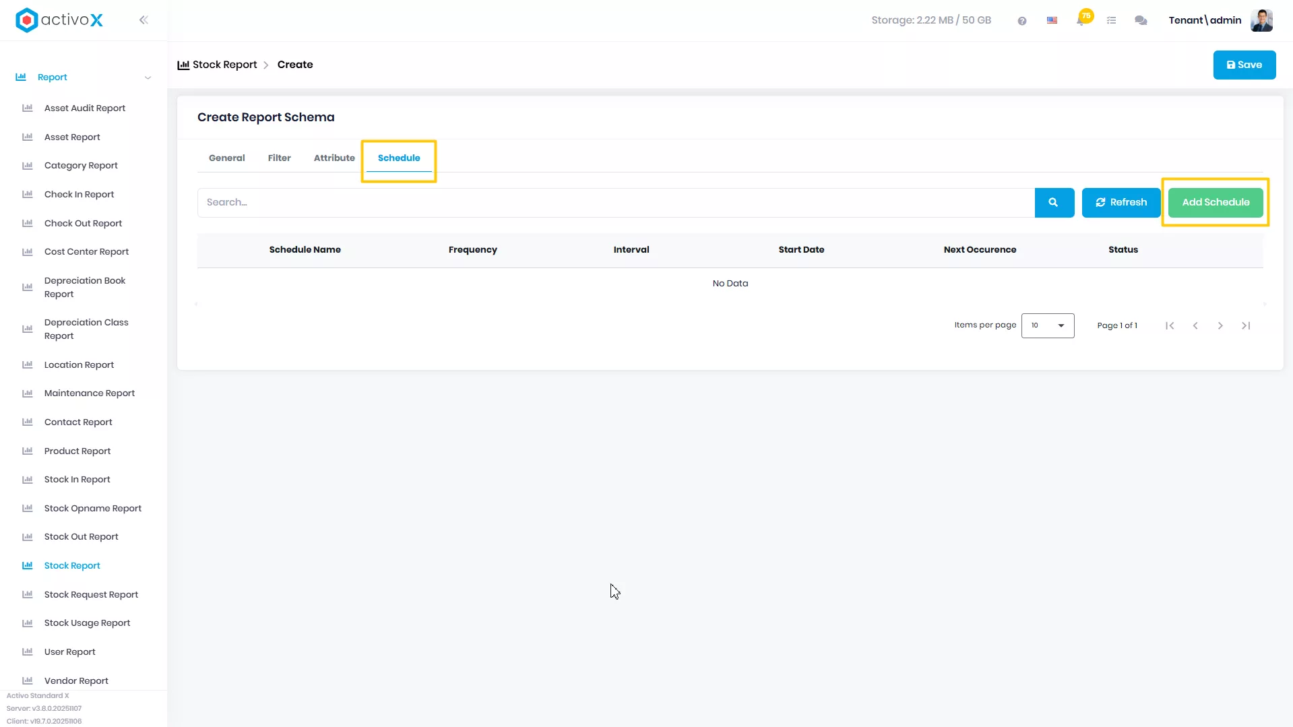1293x727 pixels.
Task: Go to previous page of table
Action: (1195, 326)
